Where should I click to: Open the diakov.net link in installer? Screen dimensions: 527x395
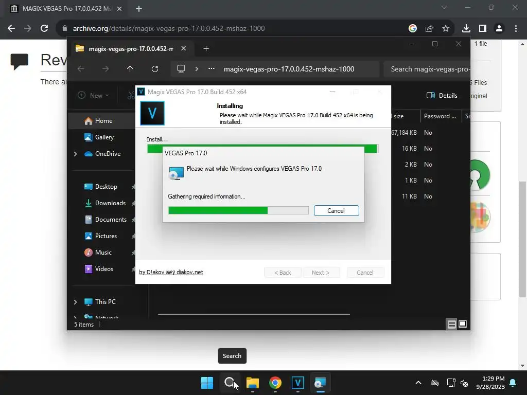pyautogui.click(x=171, y=273)
